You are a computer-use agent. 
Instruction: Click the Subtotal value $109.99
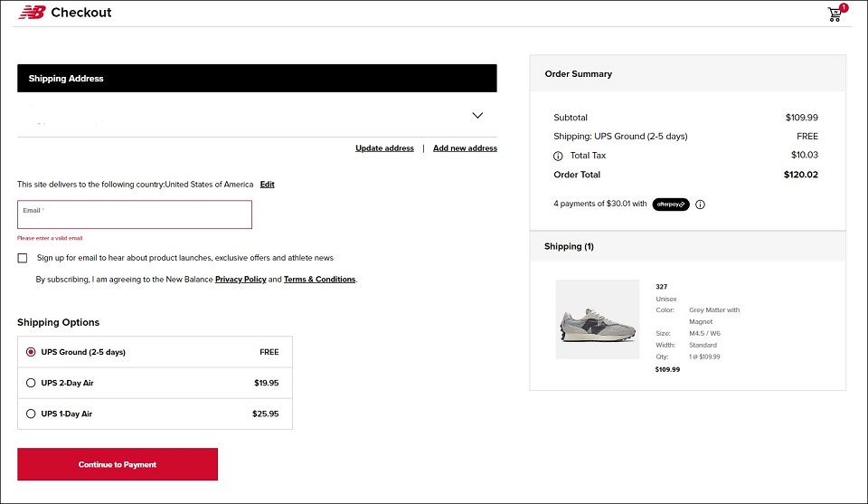pyautogui.click(x=802, y=118)
